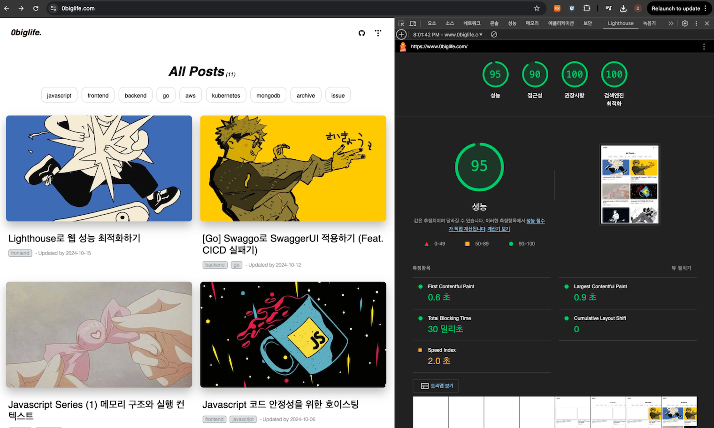The height and width of the screenshot is (428, 714).
Task: Click the Speed Index metric
Action: 481,357
